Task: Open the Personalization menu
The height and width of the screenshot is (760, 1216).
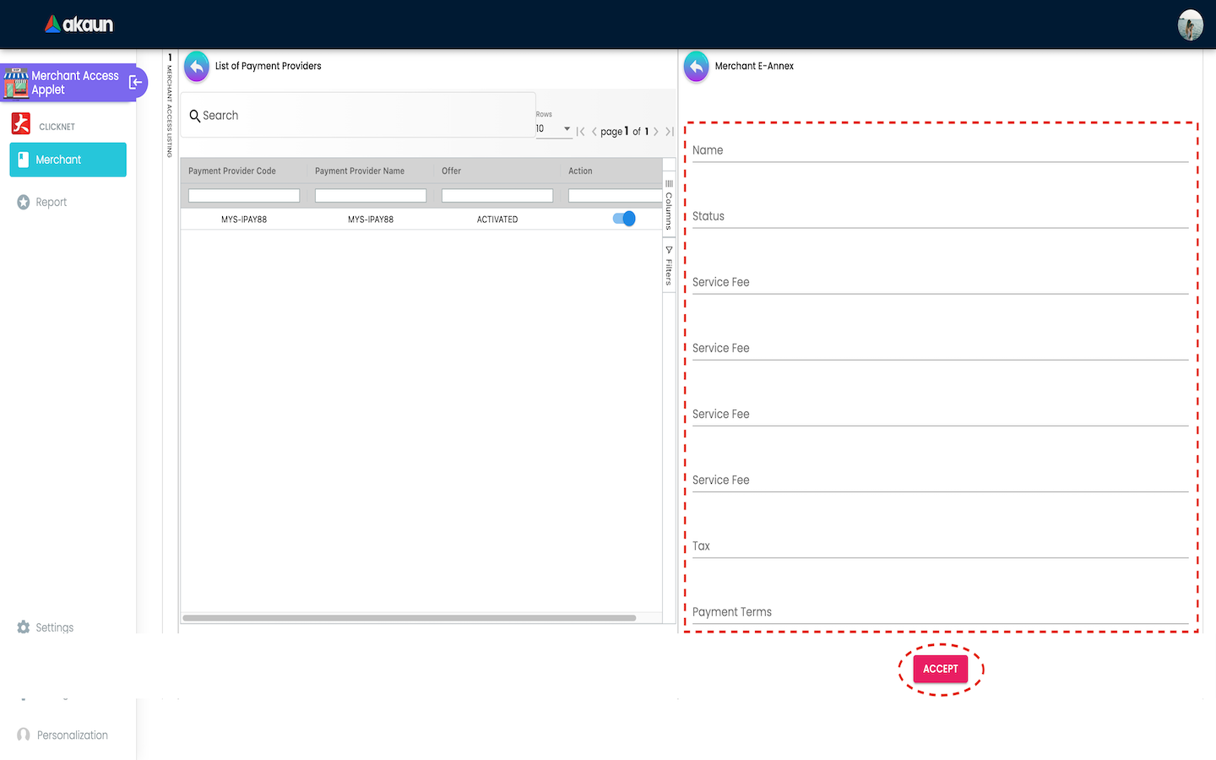Action: tap(63, 735)
